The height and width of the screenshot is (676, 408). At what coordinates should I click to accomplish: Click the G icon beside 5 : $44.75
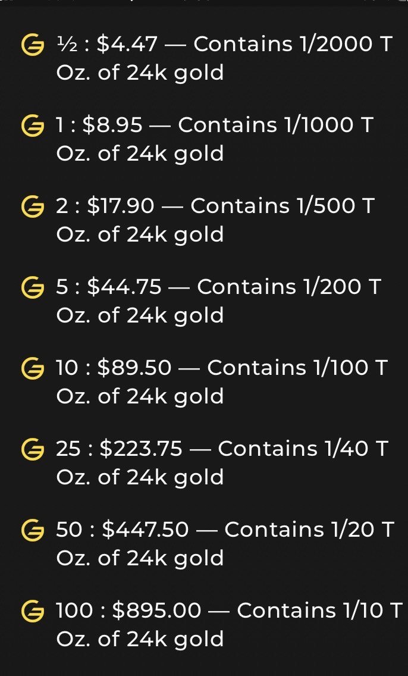coord(32,287)
